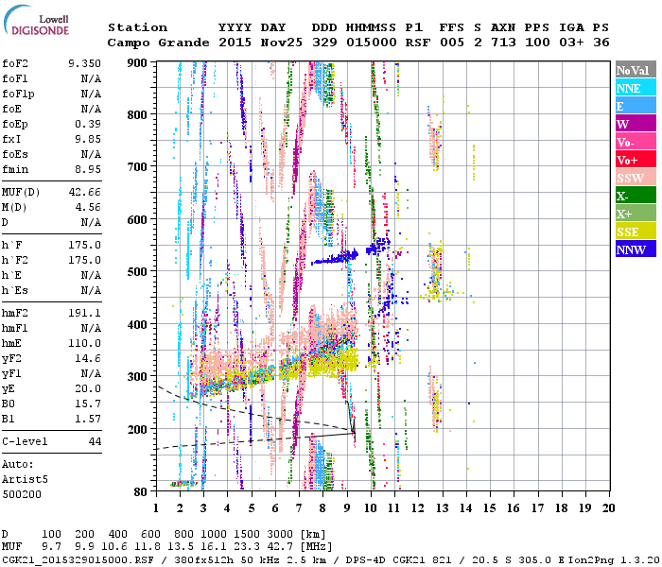Click the MUF(D) value 42.66
Viewport: 662px width, 567px height.
point(84,193)
